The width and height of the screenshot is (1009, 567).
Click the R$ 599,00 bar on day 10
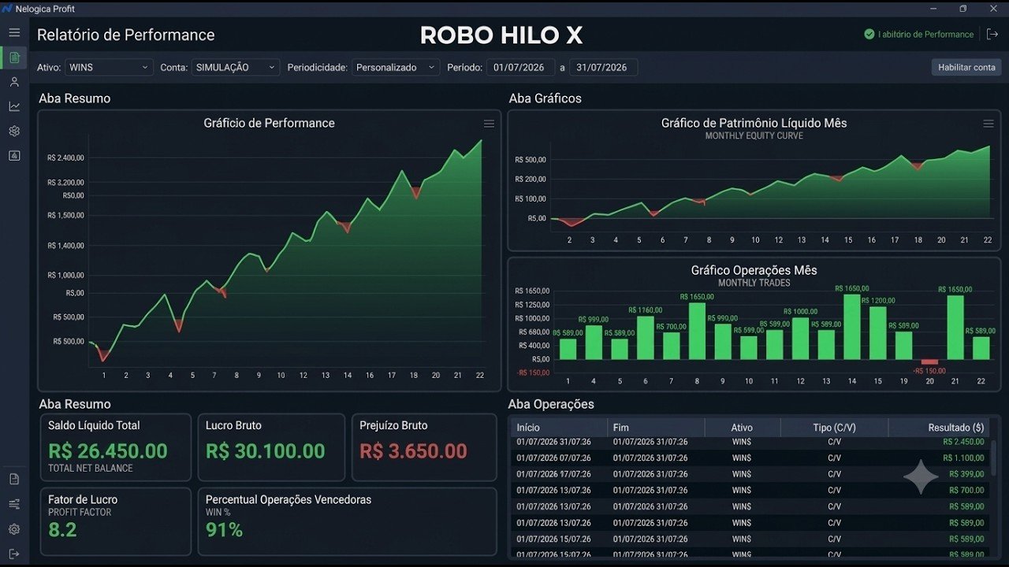(x=748, y=348)
